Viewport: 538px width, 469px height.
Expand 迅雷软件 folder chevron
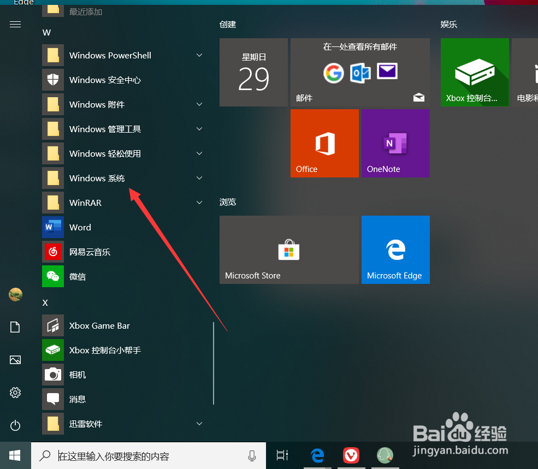click(x=199, y=424)
